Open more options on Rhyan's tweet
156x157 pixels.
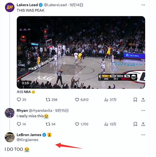pyautogui.click(x=143, y=111)
